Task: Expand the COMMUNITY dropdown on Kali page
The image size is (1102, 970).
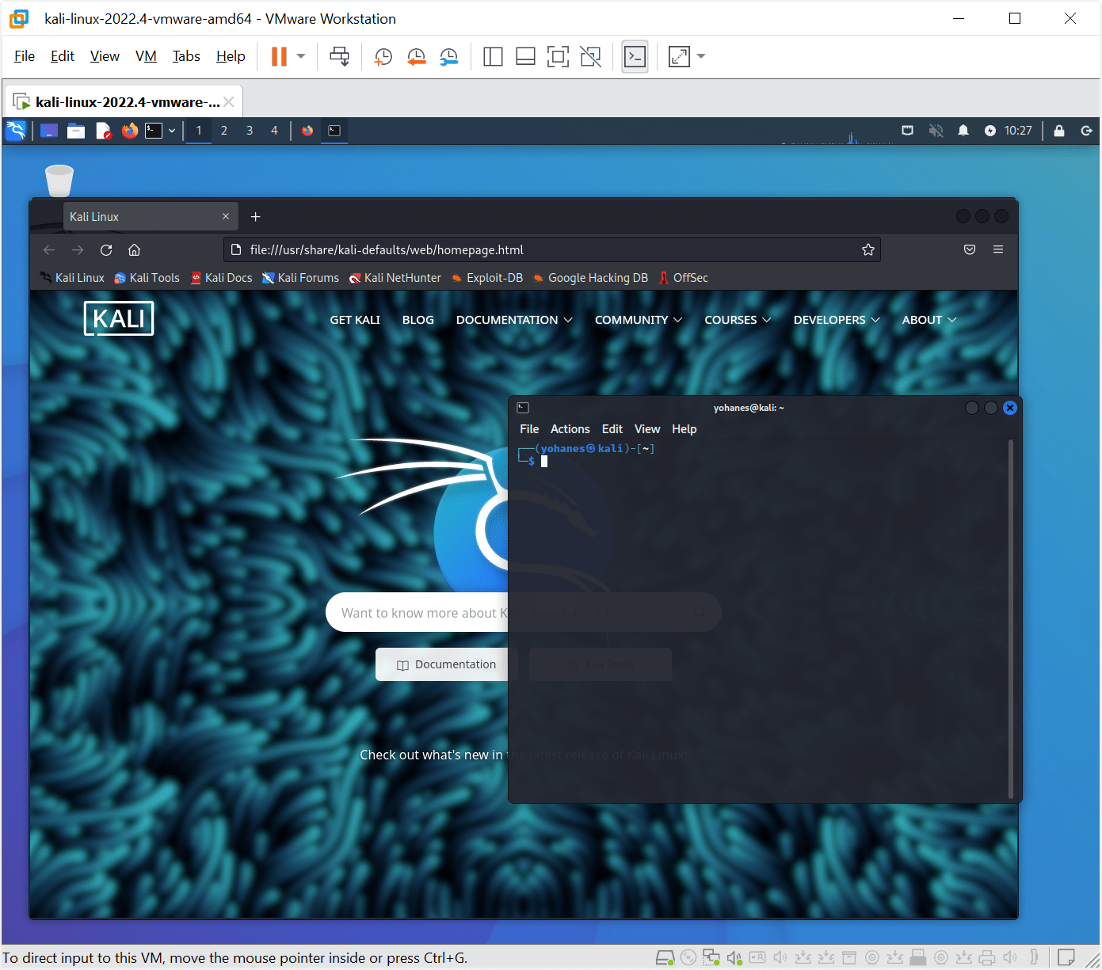Action: (x=639, y=320)
